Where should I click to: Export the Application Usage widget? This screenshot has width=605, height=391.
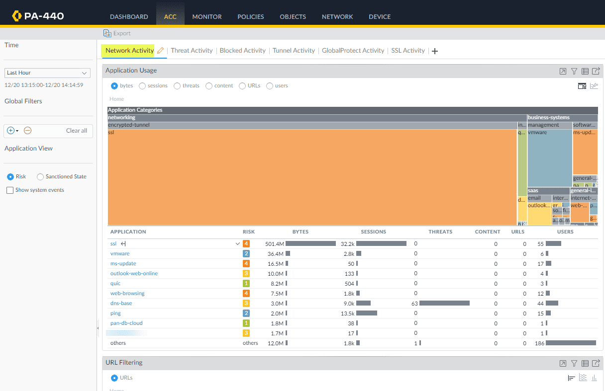coord(596,72)
